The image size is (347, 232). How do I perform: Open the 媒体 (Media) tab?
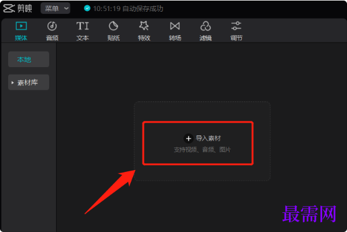pyautogui.click(x=21, y=31)
